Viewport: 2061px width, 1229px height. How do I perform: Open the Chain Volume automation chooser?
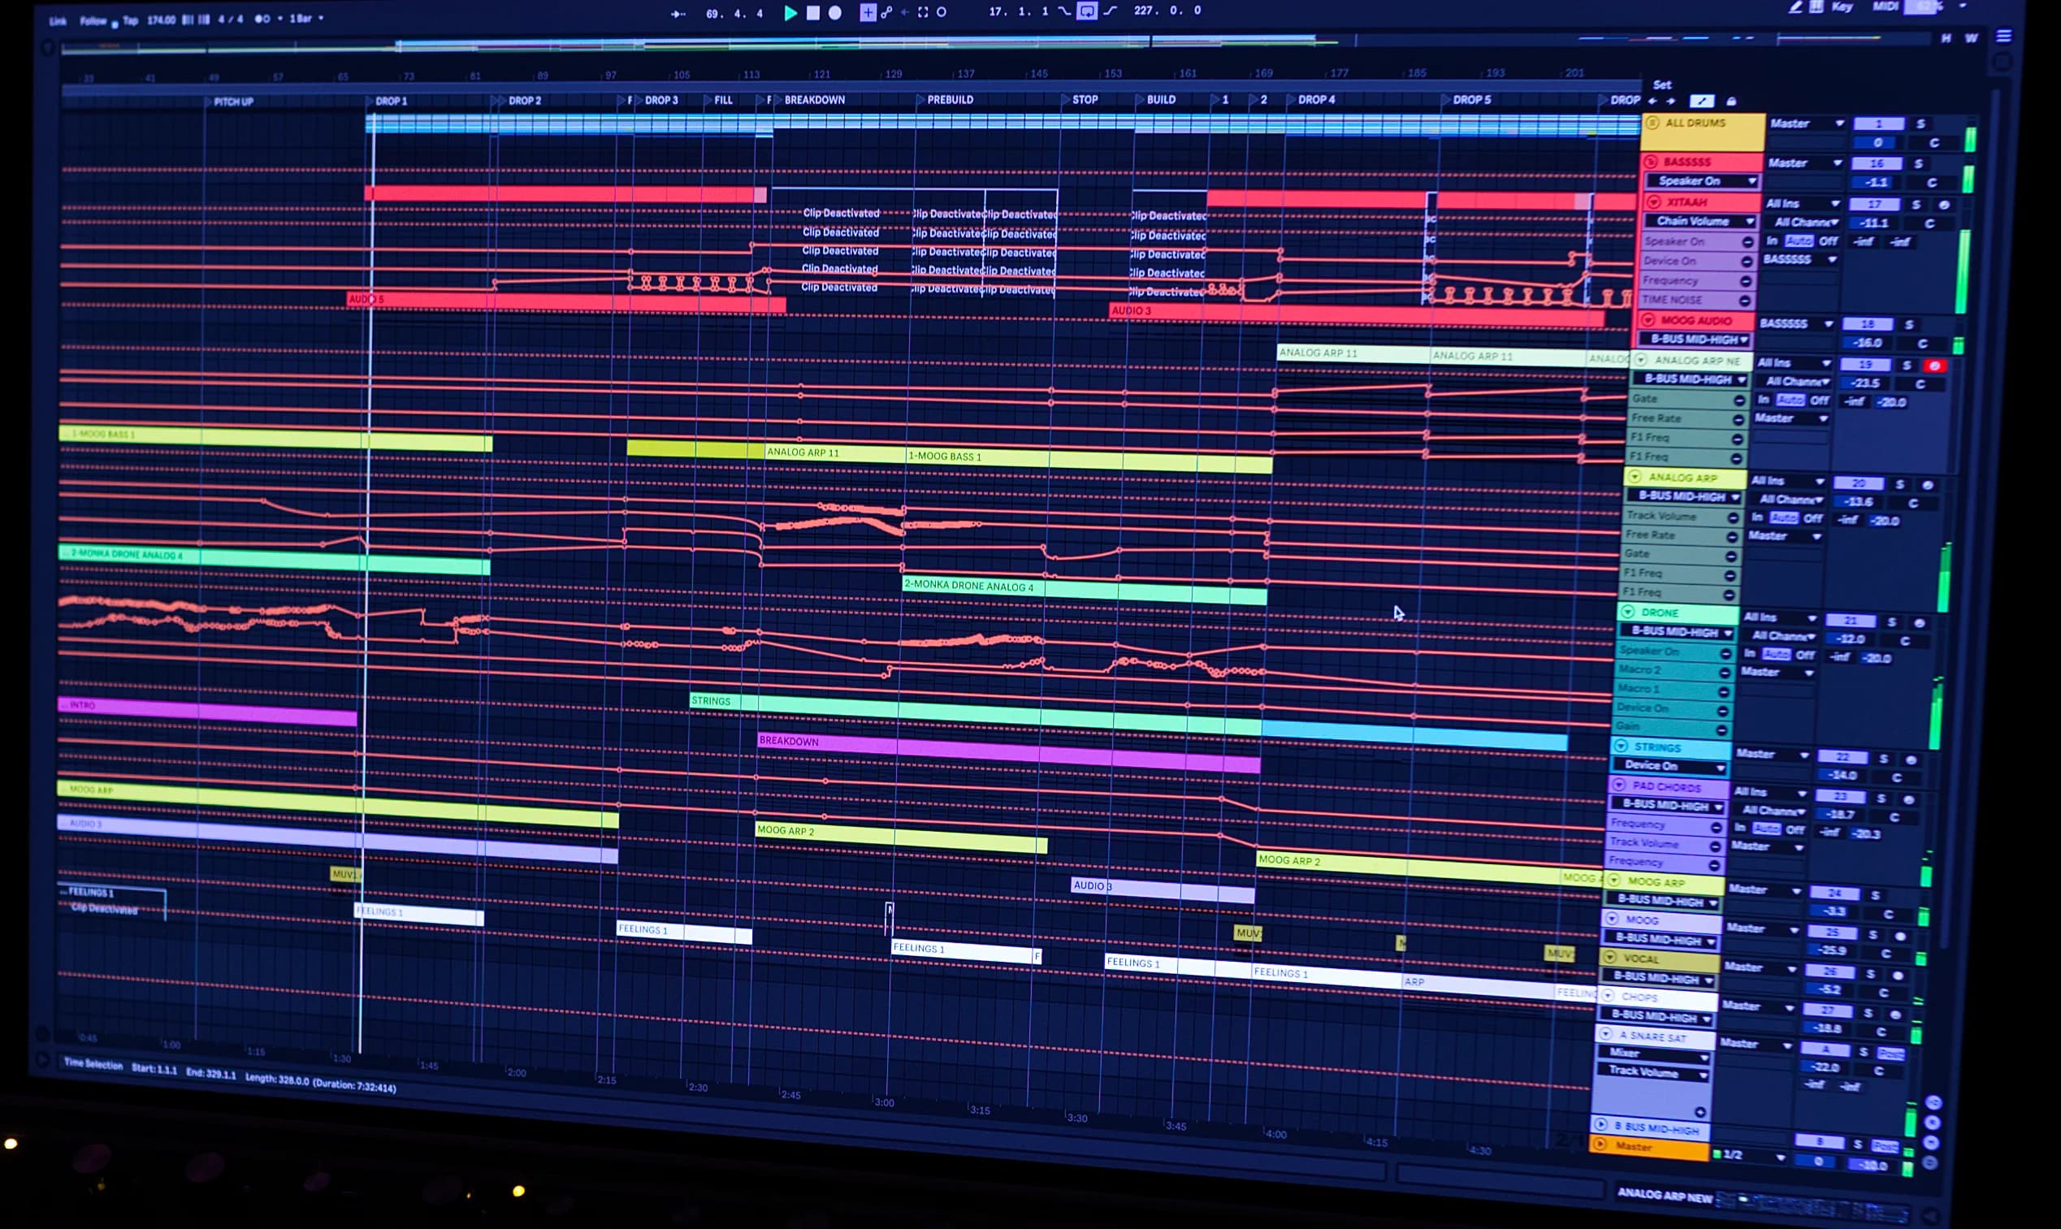point(1700,221)
